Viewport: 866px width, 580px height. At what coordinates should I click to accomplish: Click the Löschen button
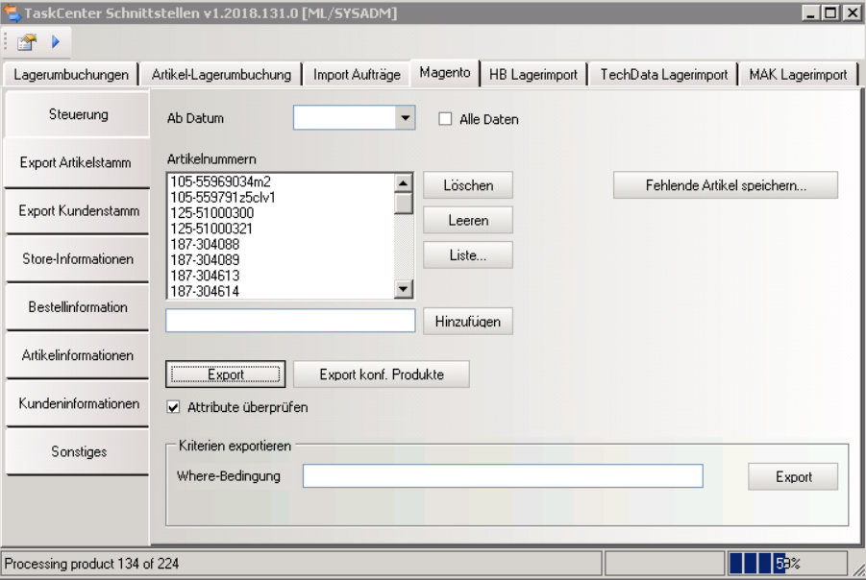click(x=468, y=185)
